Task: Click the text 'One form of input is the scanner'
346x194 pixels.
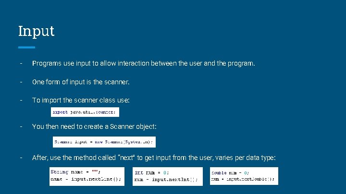Action: [x=81, y=82]
